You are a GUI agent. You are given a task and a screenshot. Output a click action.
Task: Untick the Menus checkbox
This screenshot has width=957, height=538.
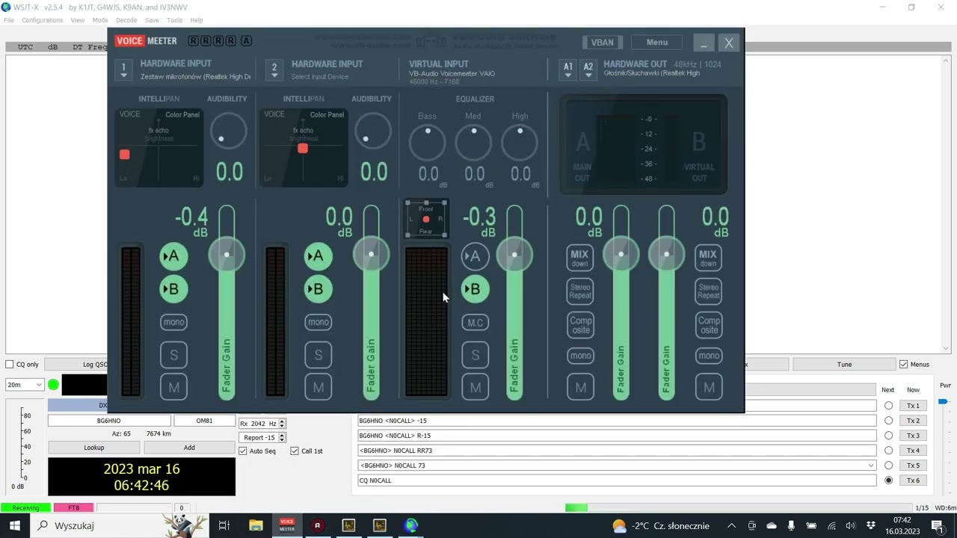[904, 365]
